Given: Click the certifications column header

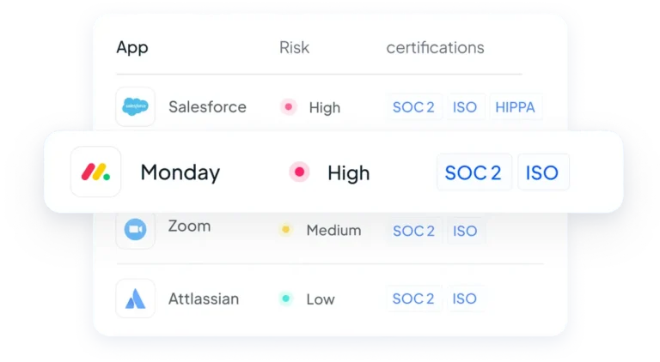Looking at the screenshot, I should click(435, 47).
